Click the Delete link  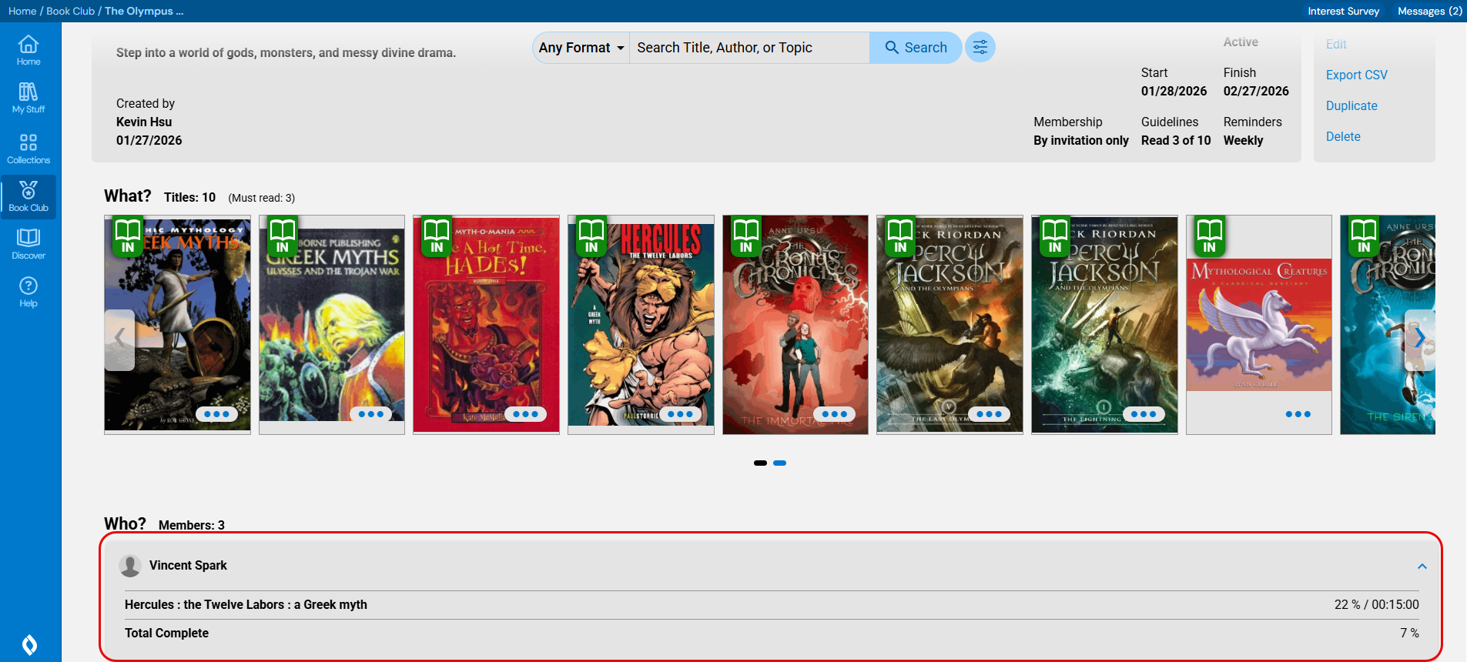point(1343,136)
